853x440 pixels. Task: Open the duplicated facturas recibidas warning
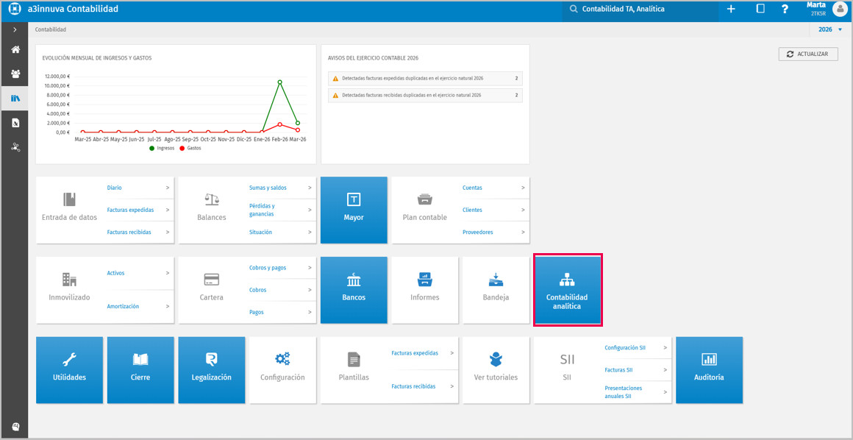426,96
